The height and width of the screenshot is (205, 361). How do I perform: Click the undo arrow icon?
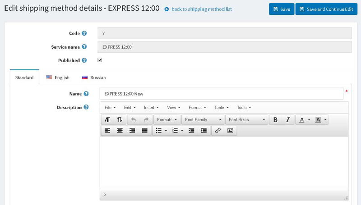[x=134, y=120]
